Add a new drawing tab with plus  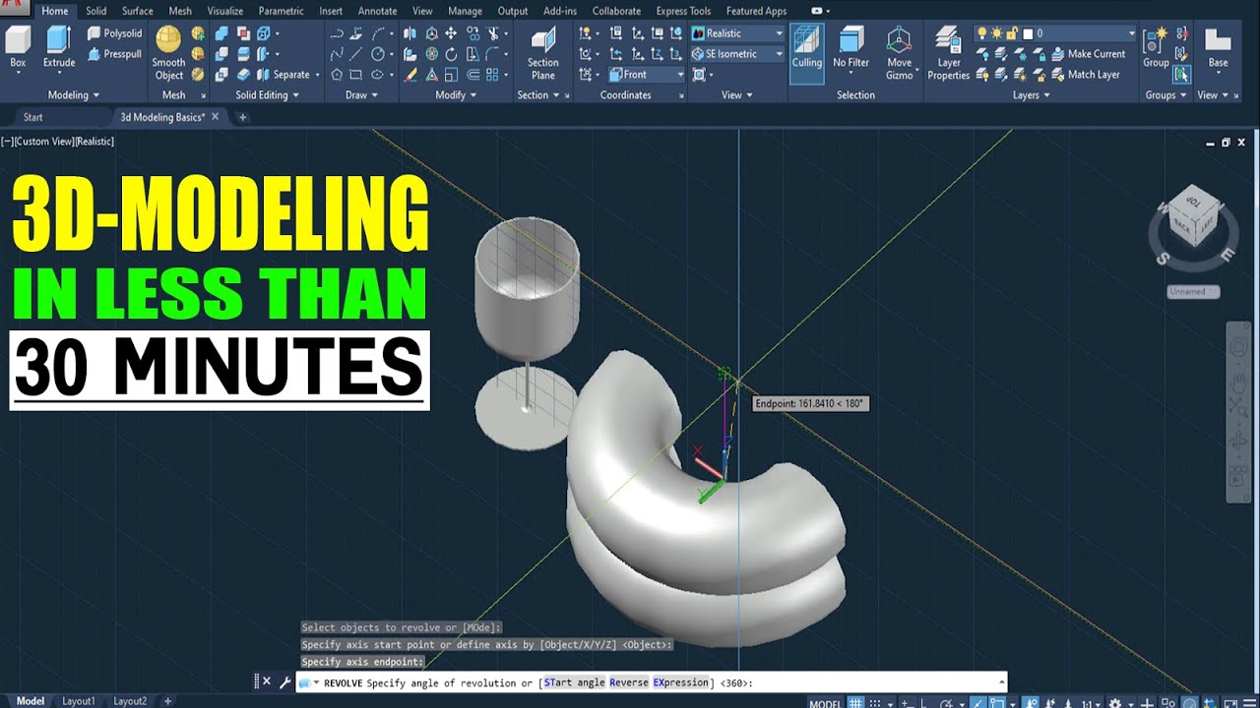pos(243,117)
